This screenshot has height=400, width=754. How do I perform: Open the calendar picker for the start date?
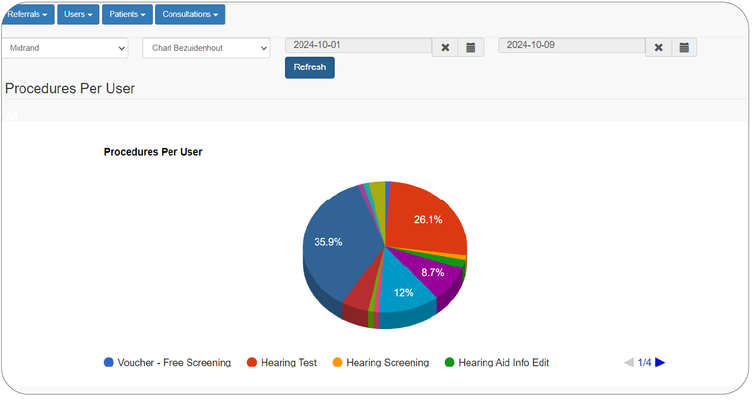(x=470, y=47)
